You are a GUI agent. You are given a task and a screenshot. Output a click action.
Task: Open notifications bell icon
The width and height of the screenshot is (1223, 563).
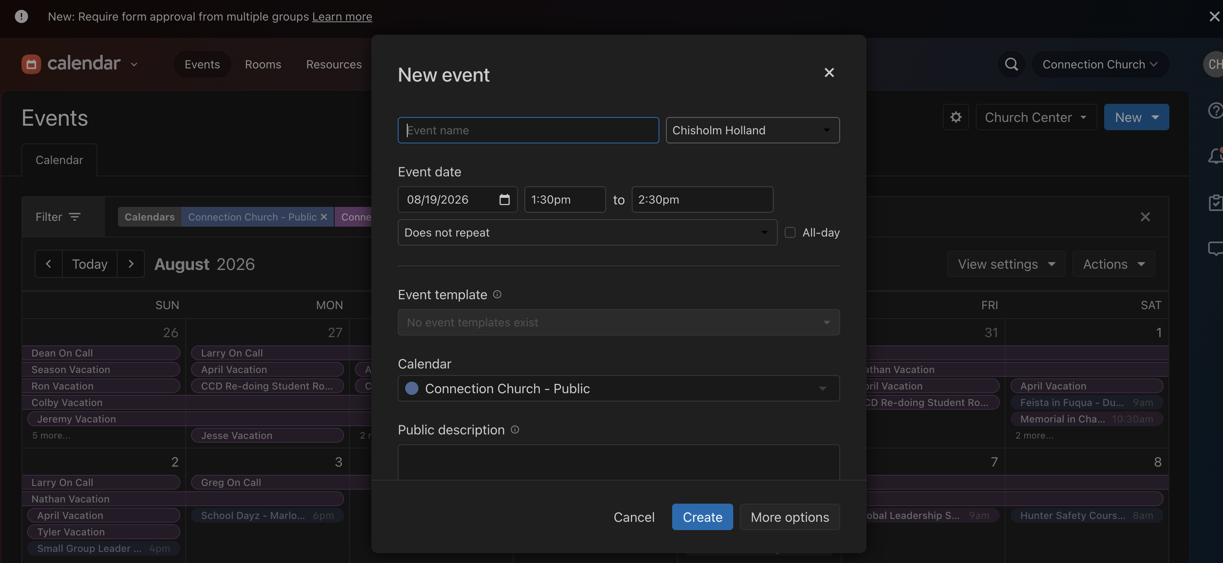pos(1215,156)
